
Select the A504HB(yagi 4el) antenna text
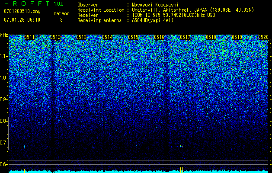coord(153,20)
